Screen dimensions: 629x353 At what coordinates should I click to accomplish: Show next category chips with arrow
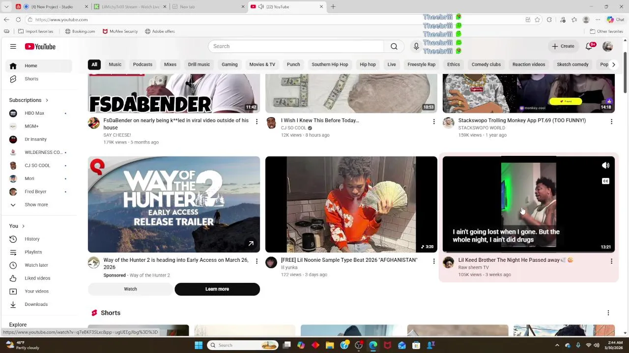click(x=613, y=65)
